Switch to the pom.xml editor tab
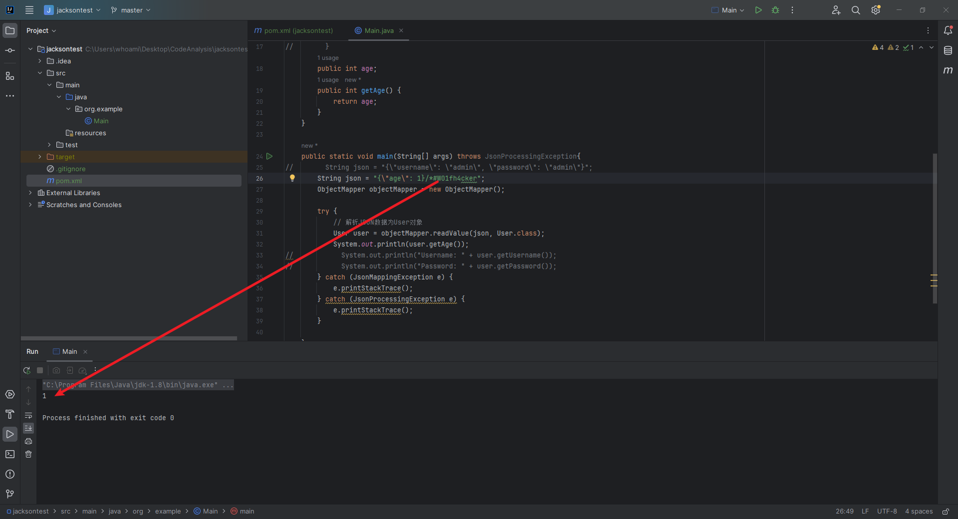Image resolution: width=958 pixels, height=519 pixels. click(293, 30)
